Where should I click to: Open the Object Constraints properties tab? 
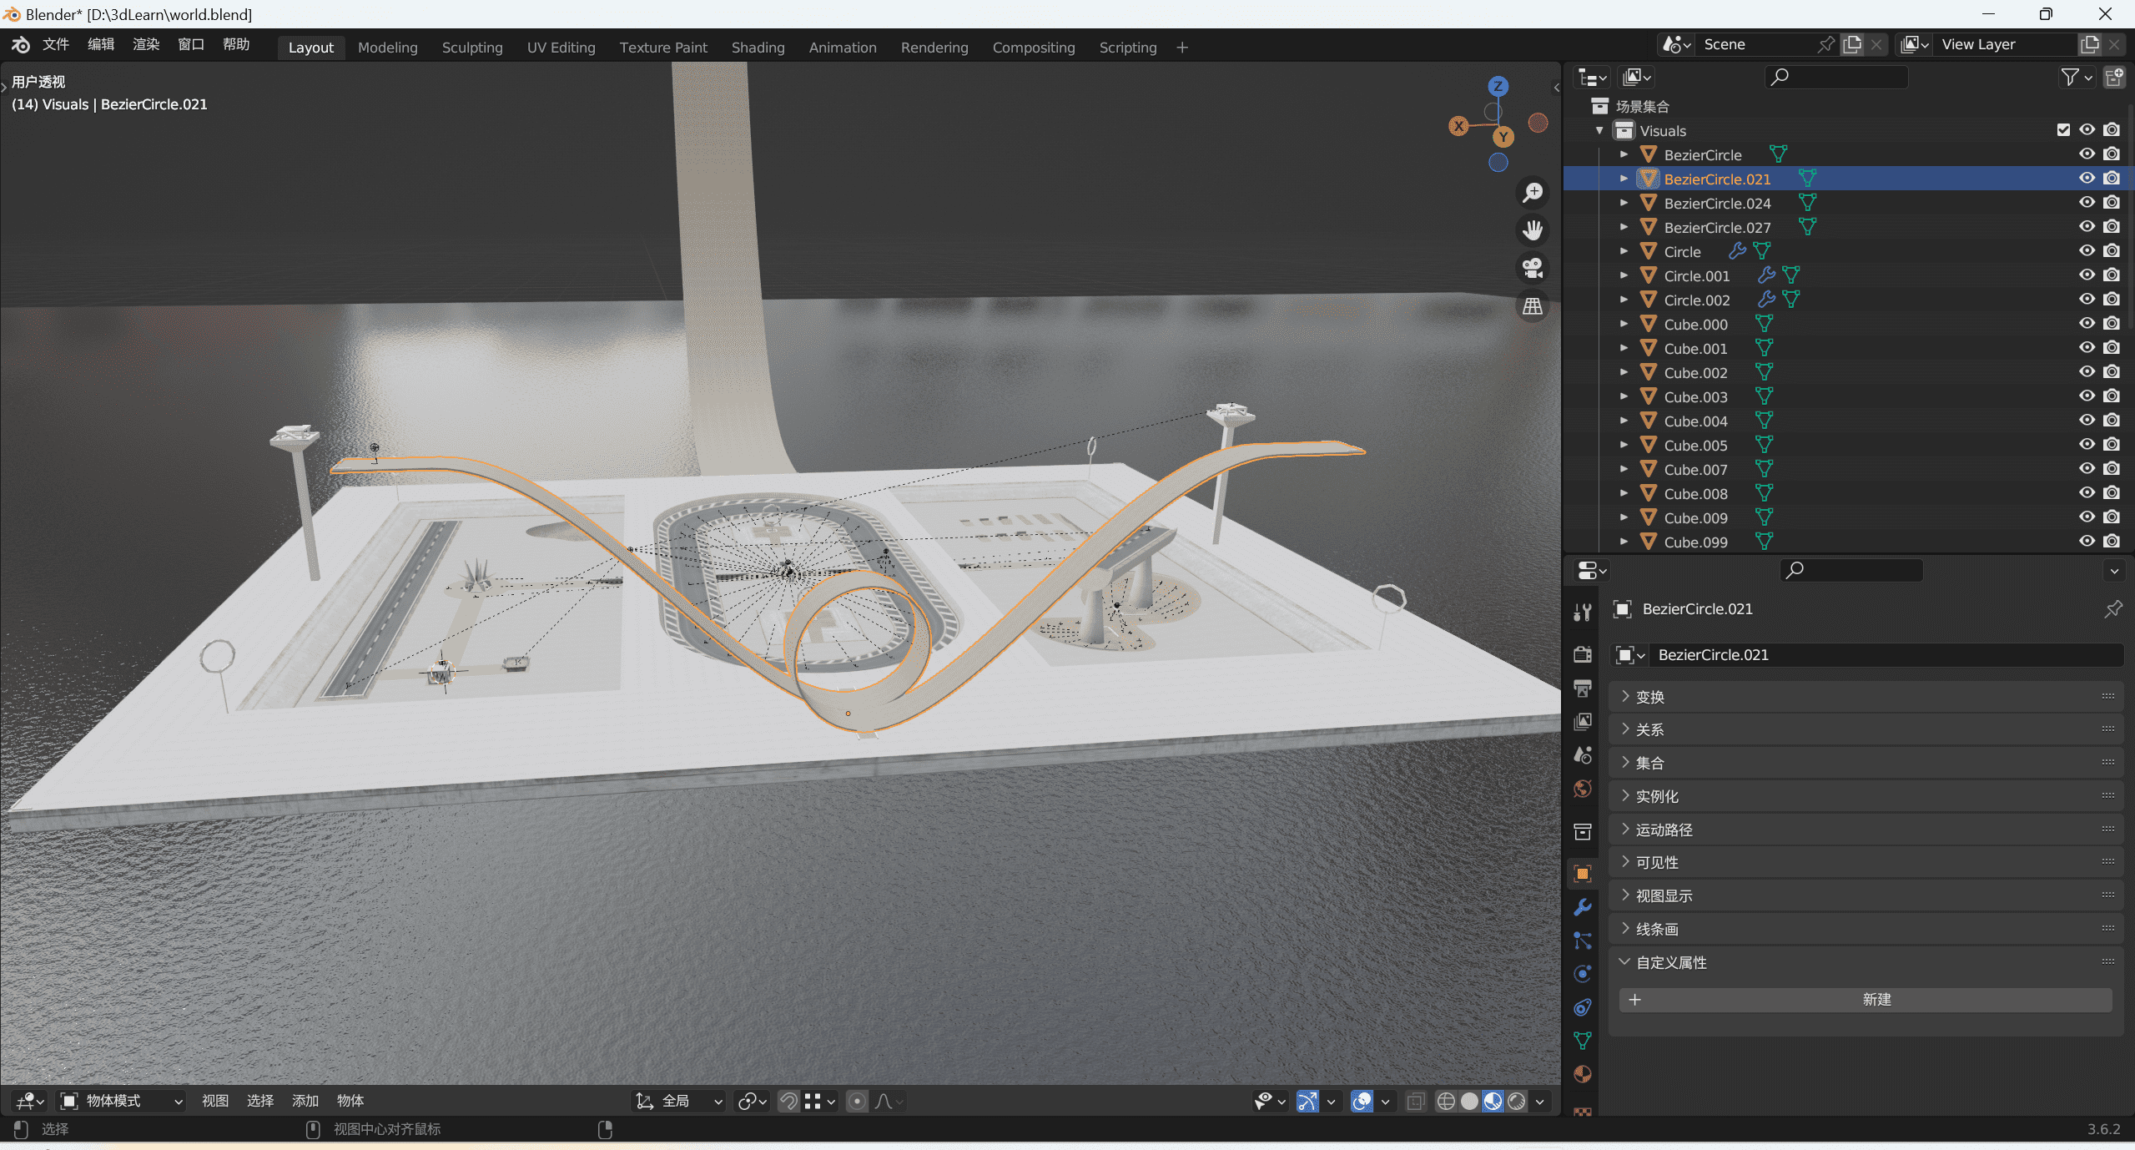point(1583,1007)
